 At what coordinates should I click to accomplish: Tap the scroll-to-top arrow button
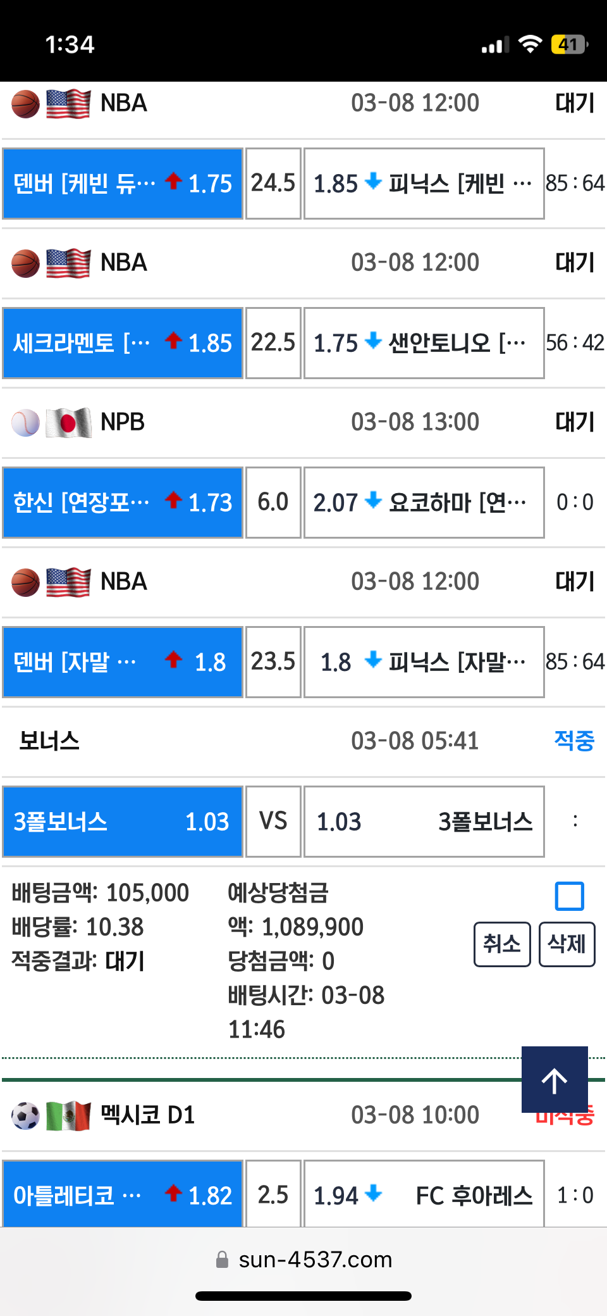tap(555, 1079)
